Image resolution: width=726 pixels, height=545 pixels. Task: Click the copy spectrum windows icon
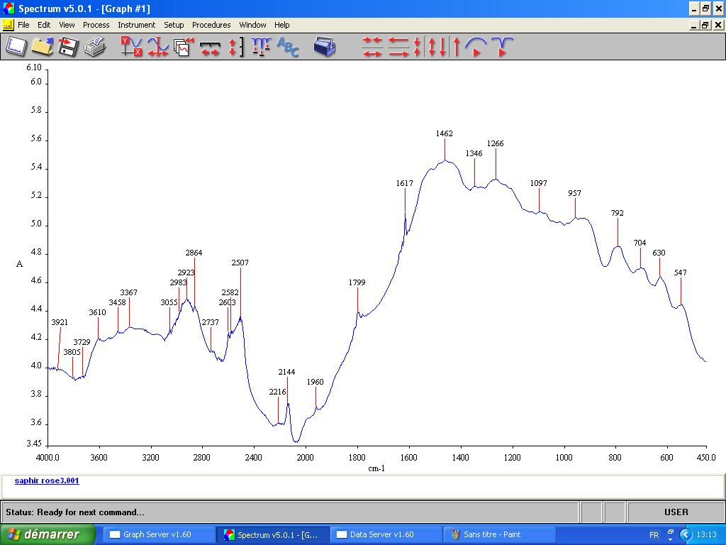click(x=184, y=47)
